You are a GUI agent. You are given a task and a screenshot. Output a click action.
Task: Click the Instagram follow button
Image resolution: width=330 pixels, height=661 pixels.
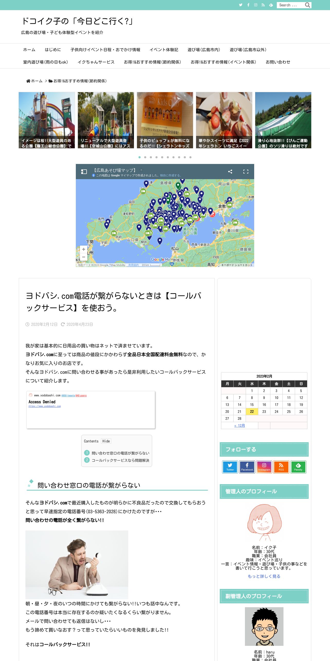[x=264, y=467]
